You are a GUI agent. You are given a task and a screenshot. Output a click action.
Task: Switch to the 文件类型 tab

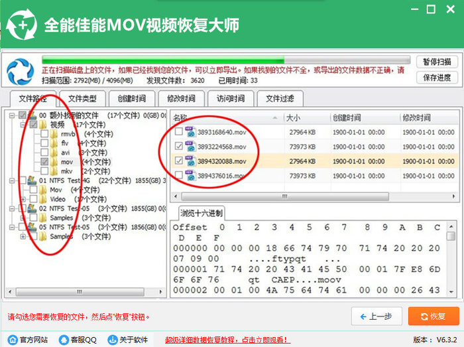82,99
